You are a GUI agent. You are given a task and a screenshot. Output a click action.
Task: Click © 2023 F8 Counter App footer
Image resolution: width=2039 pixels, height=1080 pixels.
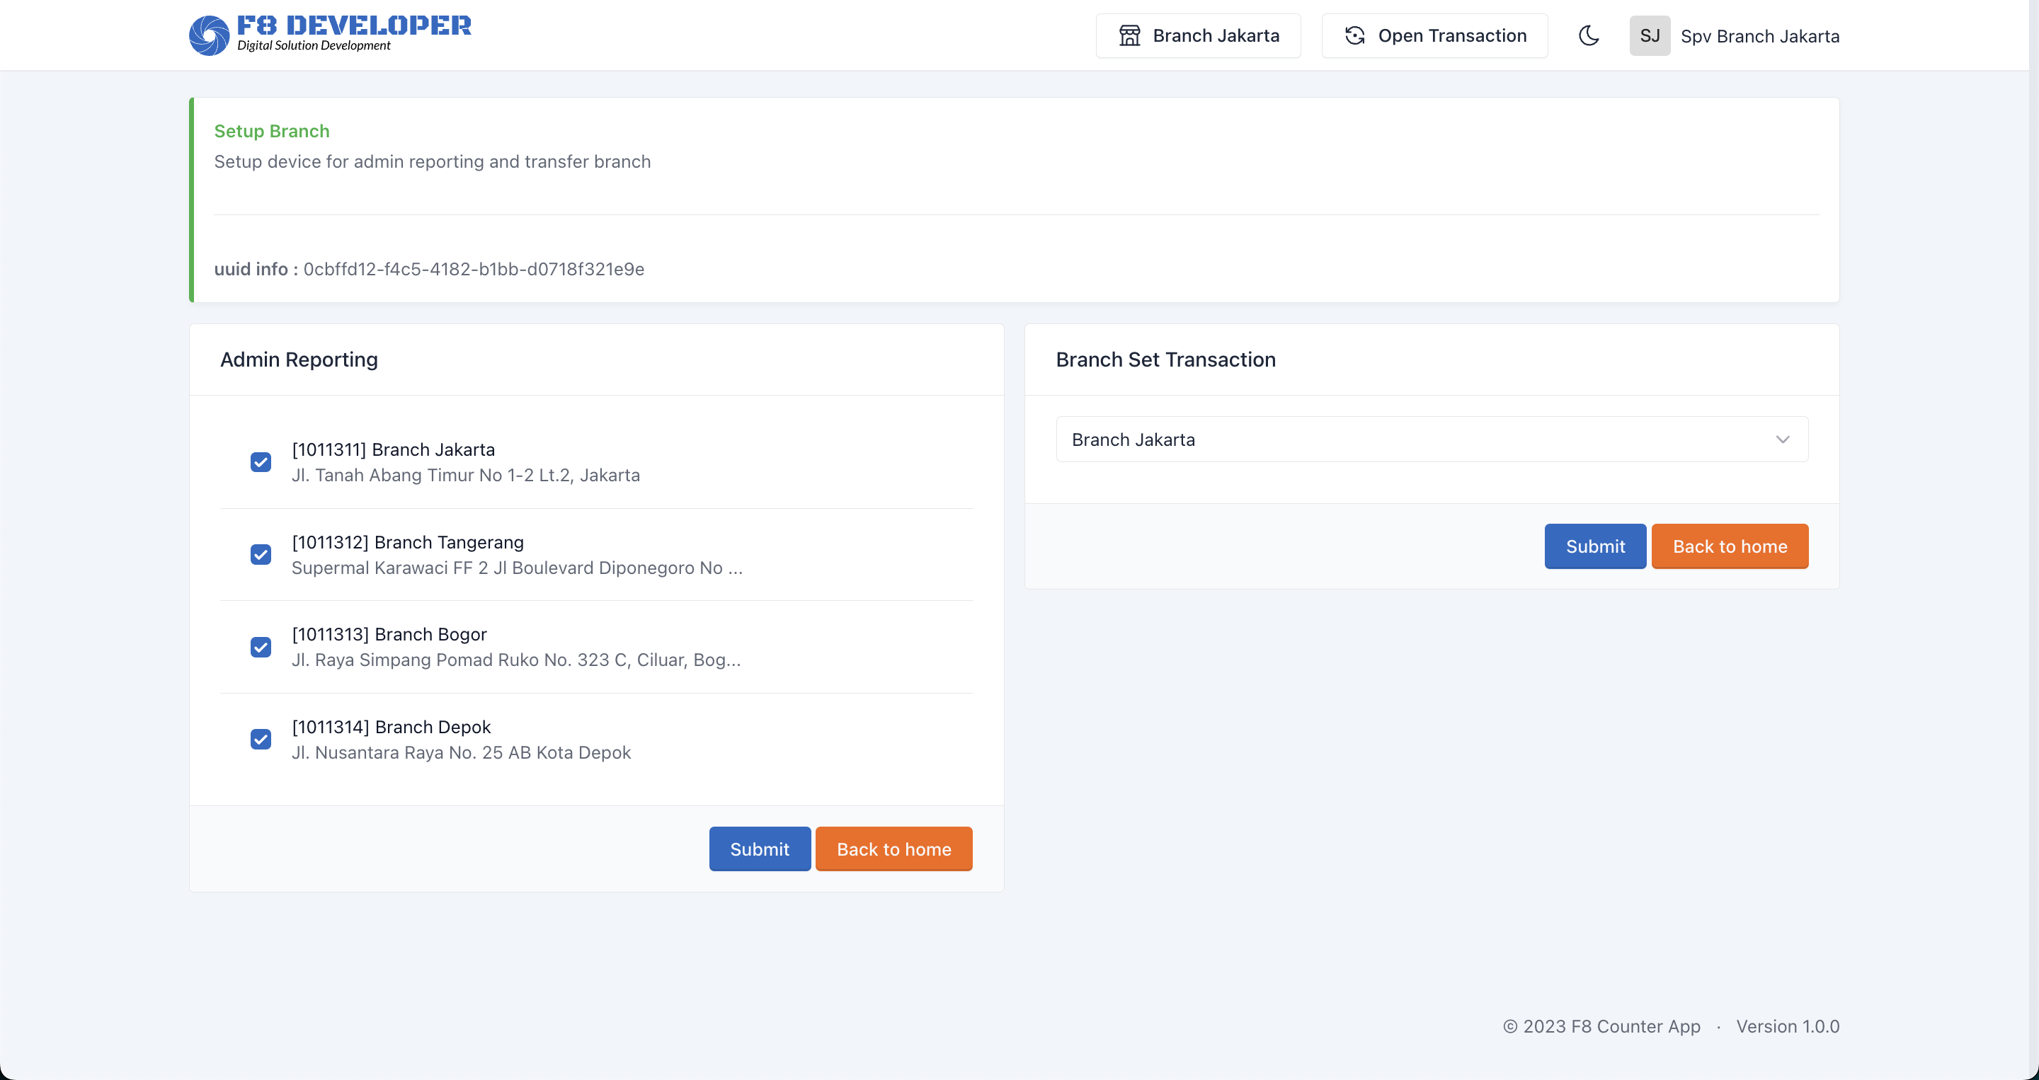point(1601,1026)
